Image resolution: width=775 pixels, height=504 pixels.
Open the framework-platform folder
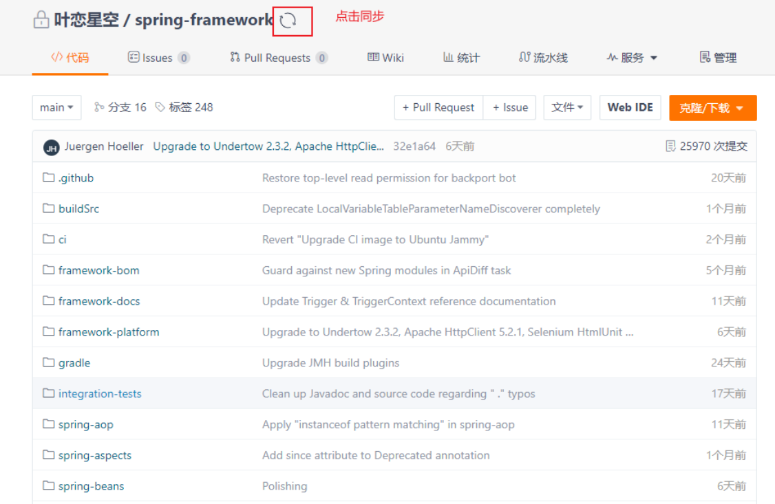[x=109, y=332]
